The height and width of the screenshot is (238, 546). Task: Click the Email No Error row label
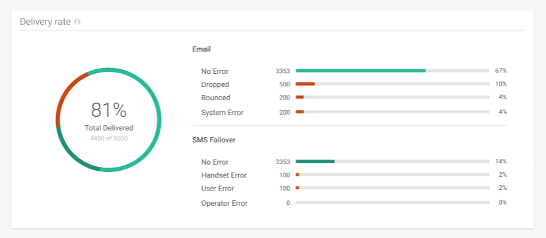(215, 71)
